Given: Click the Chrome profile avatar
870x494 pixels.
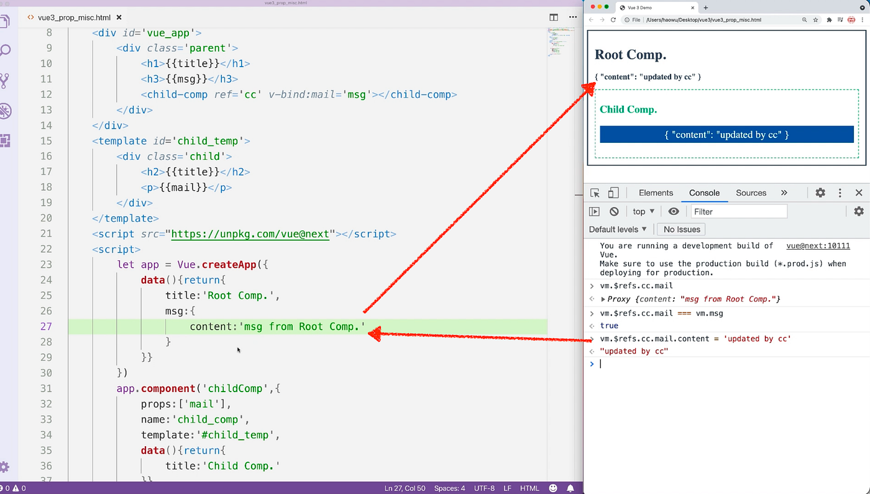Looking at the screenshot, I should pyautogui.click(x=851, y=20).
